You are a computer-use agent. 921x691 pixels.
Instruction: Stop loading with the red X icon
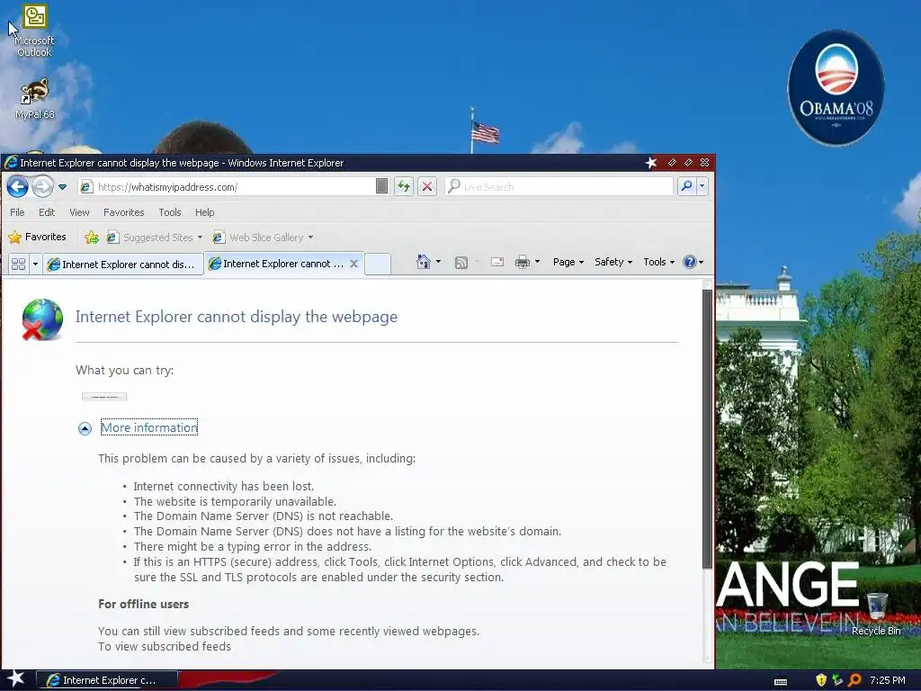[427, 187]
